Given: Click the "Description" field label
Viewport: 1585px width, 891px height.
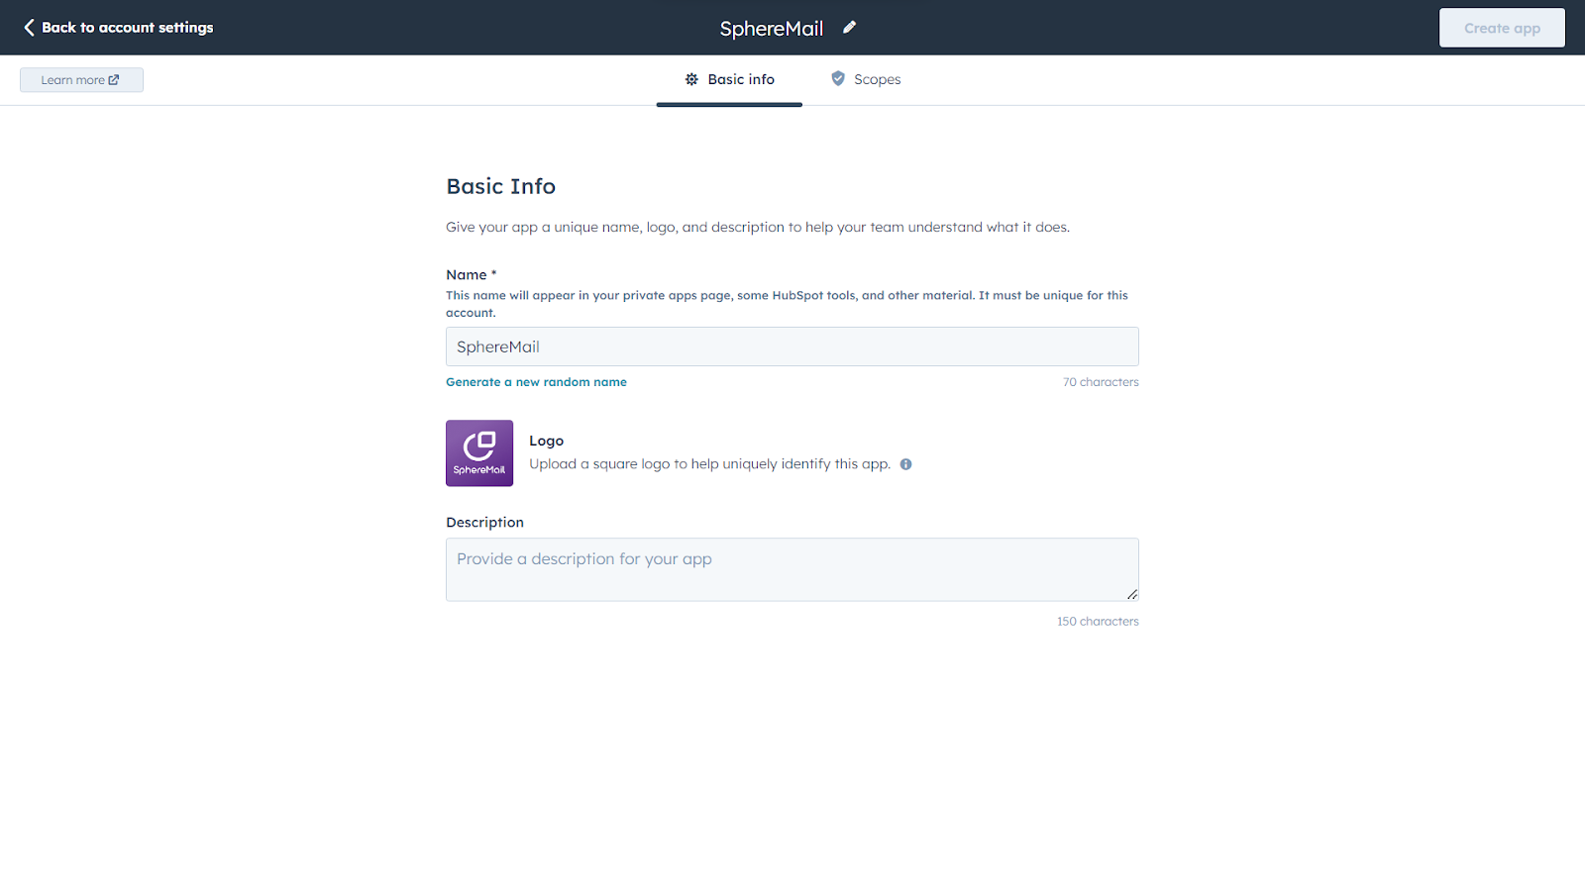Looking at the screenshot, I should click(x=484, y=523).
